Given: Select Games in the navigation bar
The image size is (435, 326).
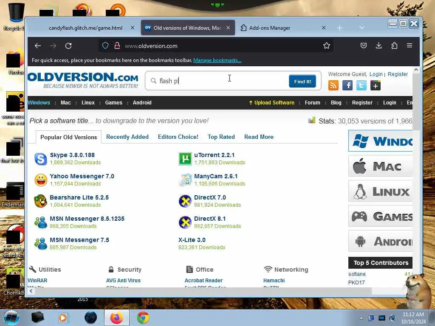Looking at the screenshot, I should click(113, 103).
